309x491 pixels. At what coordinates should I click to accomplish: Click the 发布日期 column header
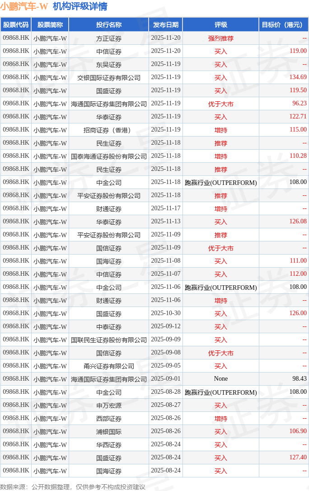(x=166, y=25)
